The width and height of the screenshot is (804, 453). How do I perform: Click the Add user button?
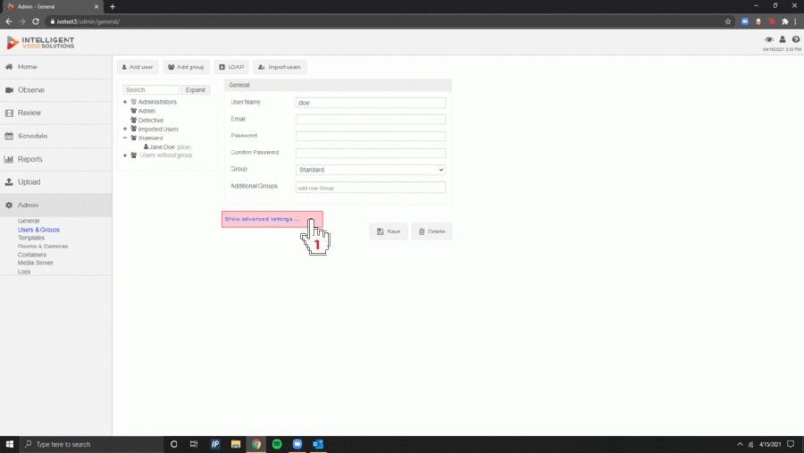coord(138,67)
